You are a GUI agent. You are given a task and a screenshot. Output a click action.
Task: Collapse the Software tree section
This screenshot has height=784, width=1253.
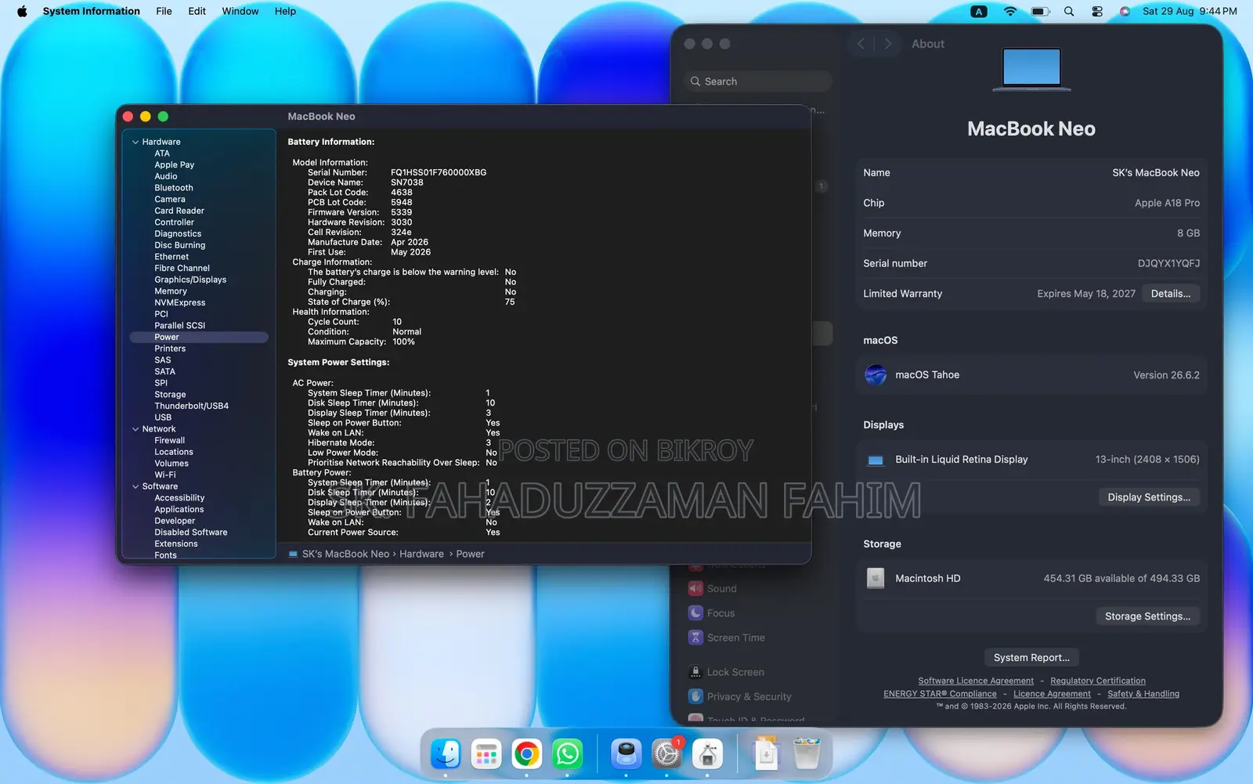135,486
